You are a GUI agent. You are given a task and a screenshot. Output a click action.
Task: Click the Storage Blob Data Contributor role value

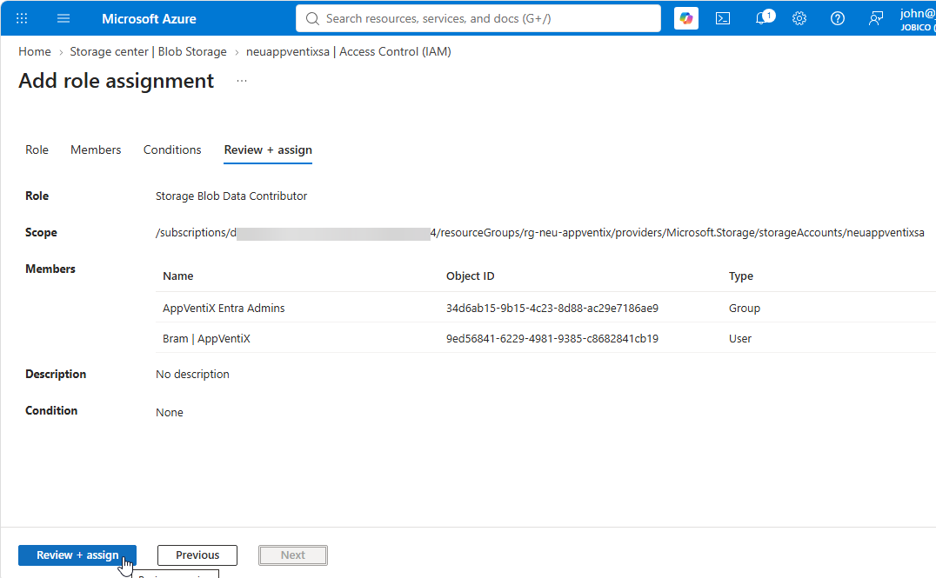(231, 196)
